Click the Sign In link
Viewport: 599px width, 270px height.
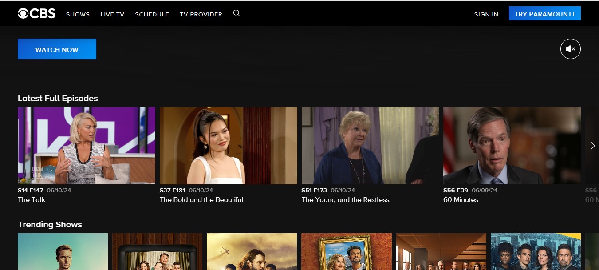tap(486, 14)
